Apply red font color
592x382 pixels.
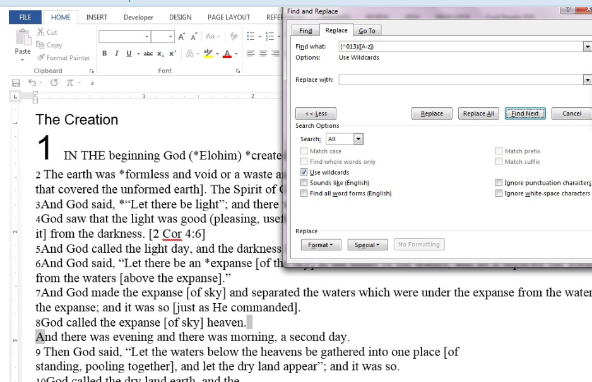click(227, 54)
